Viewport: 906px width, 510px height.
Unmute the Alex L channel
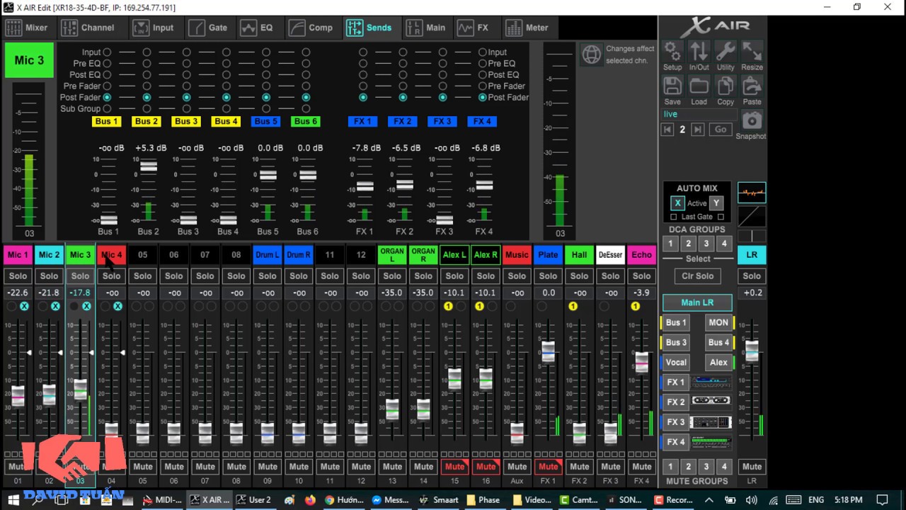(454, 467)
